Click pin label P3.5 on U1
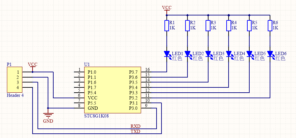This screenshot has height=138, width=296. pos(133,82)
